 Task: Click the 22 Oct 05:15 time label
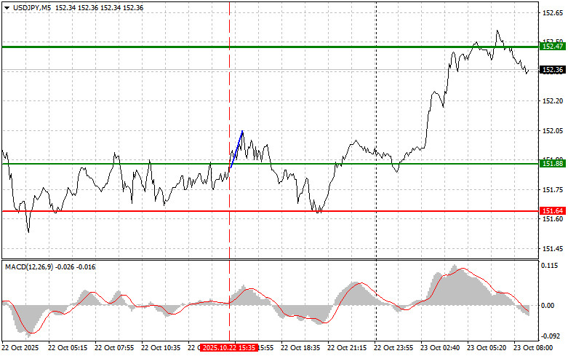[69, 349]
